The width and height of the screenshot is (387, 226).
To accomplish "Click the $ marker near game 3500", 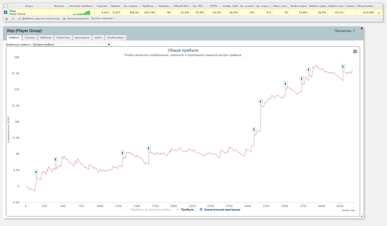I will [x=285, y=84].
